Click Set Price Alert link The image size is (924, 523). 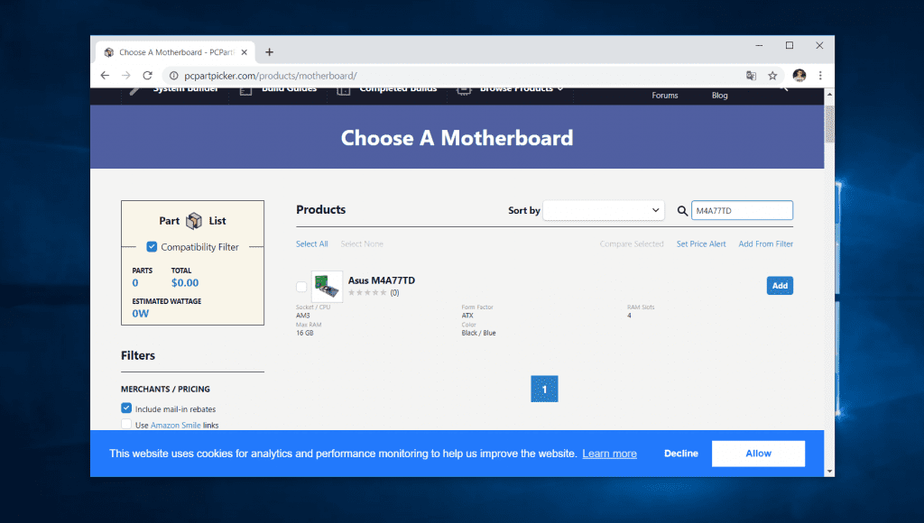tap(701, 243)
